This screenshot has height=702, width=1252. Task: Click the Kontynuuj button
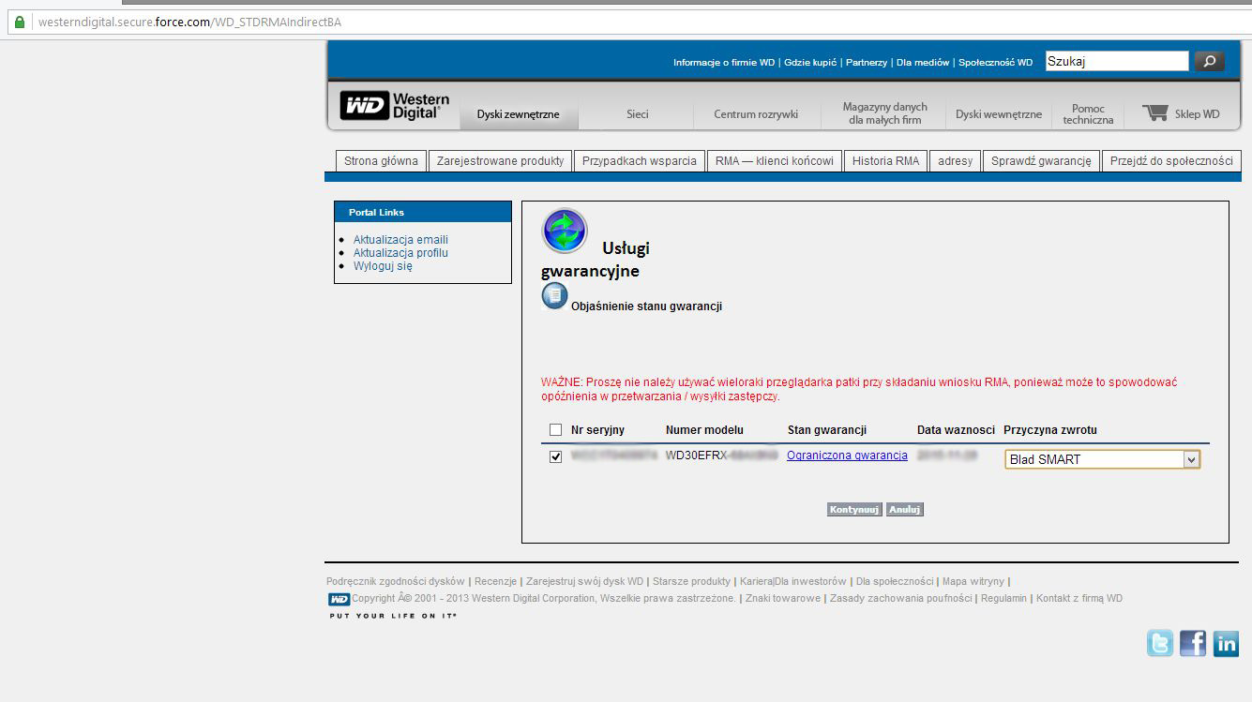coord(854,510)
